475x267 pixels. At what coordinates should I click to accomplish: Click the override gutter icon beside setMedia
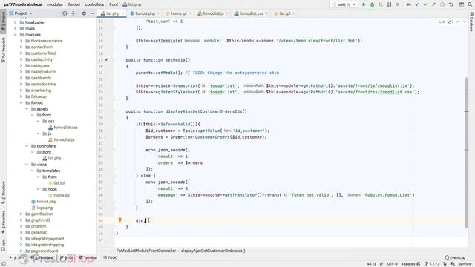point(107,60)
